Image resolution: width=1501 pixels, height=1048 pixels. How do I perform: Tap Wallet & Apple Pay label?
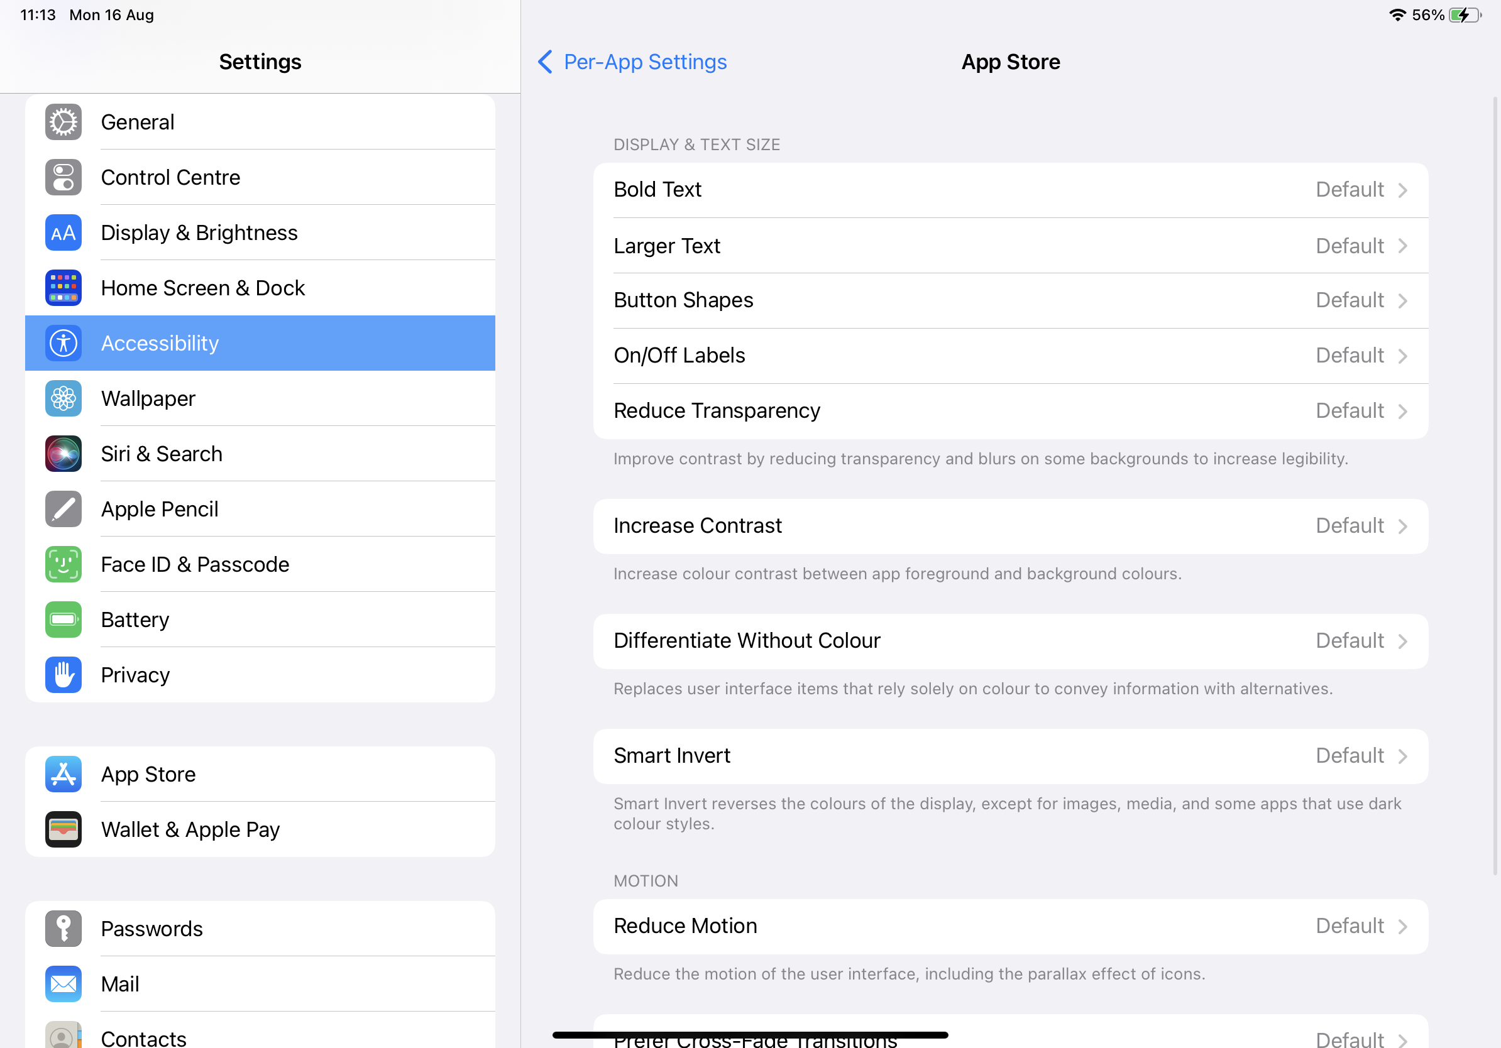tap(190, 830)
